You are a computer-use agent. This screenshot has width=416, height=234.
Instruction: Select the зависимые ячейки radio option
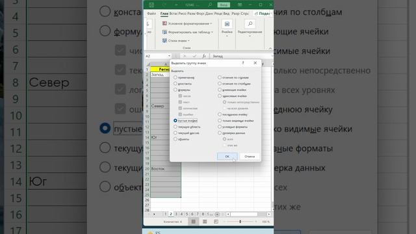(220, 96)
